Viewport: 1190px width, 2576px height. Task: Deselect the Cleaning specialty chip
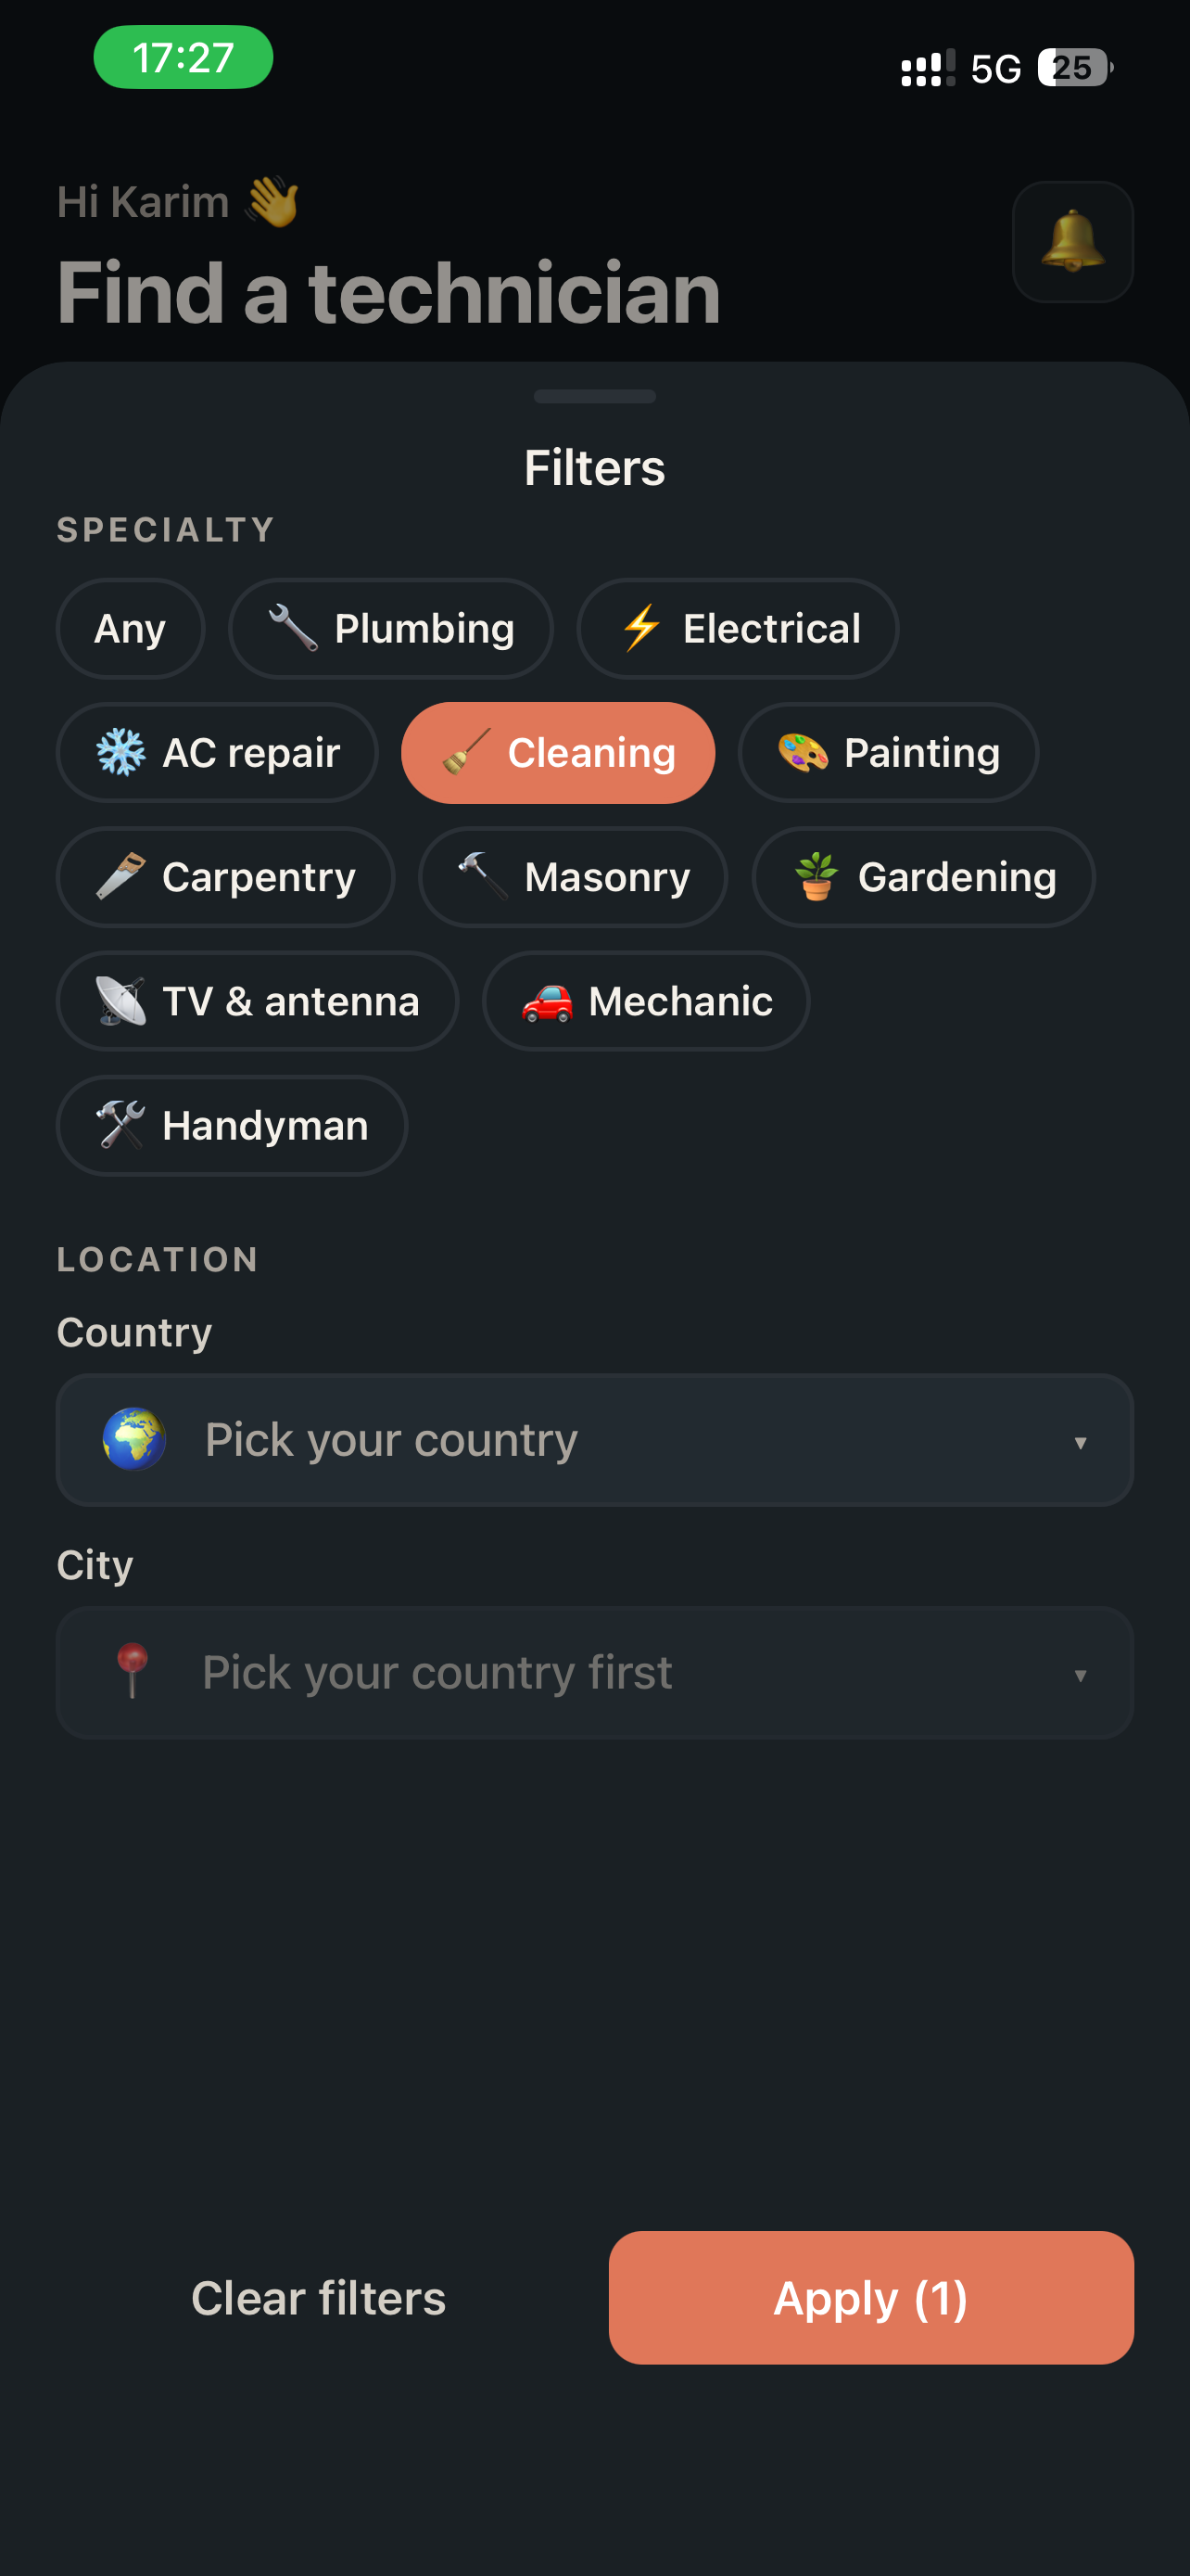tap(558, 752)
